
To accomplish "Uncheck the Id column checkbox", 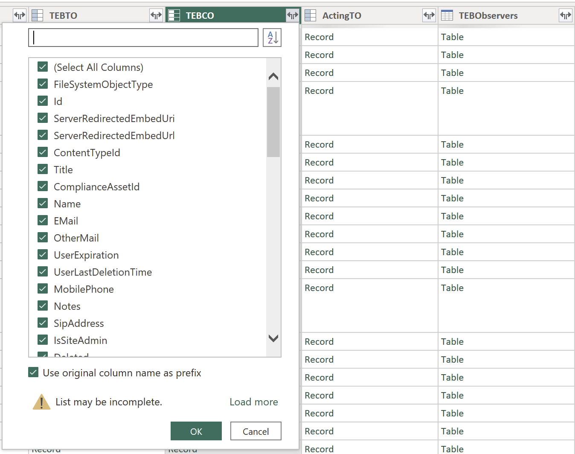I will [x=43, y=101].
